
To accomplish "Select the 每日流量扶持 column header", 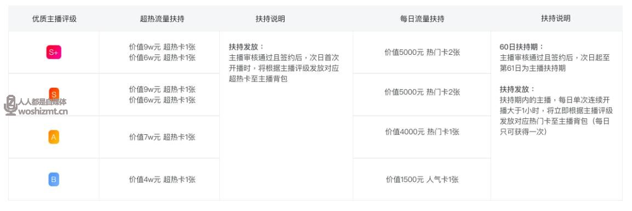I will [x=422, y=19].
